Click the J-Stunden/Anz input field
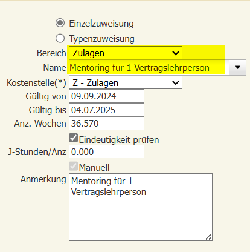 coord(106,151)
